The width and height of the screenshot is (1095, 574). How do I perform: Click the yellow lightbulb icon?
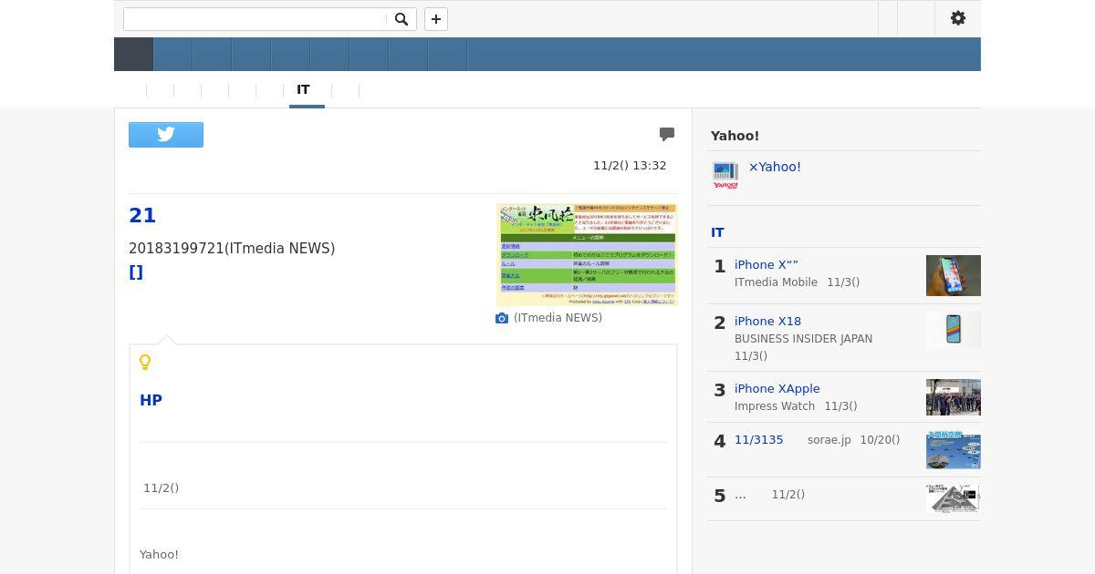pyautogui.click(x=145, y=363)
